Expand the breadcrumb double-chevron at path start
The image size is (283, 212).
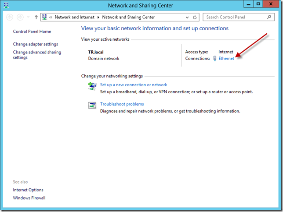[x=51, y=18]
